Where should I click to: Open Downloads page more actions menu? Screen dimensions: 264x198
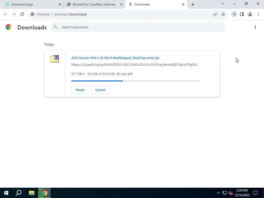tap(255, 27)
